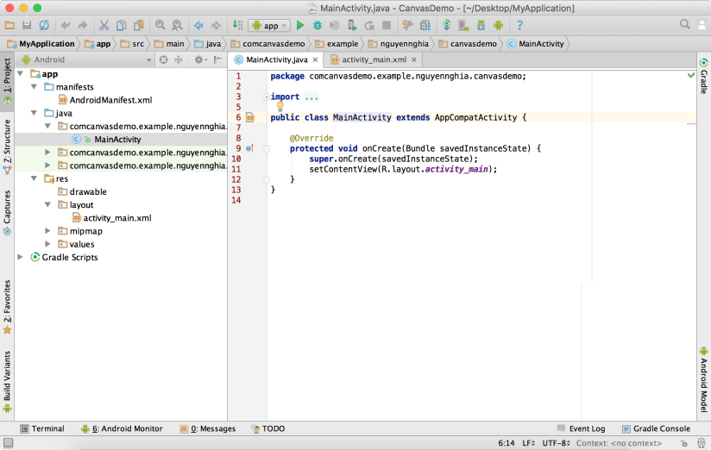The height and width of the screenshot is (450, 711).
Task: Open the Gradle Console
Action: click(x=656, y=428)
